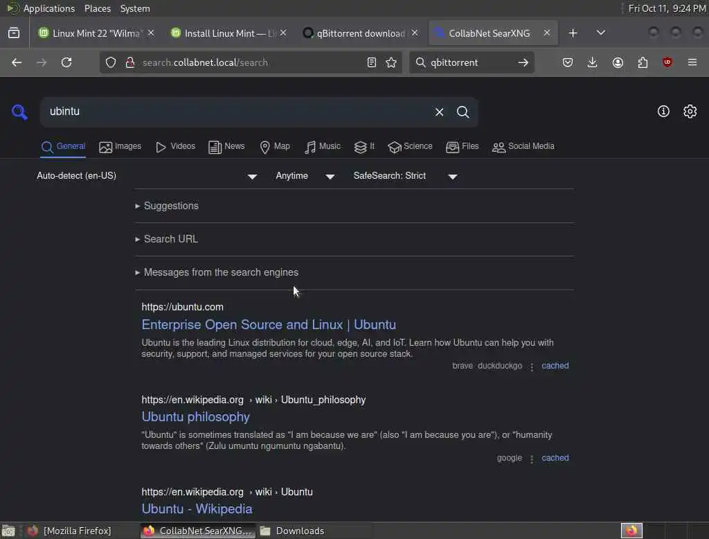Open the Ubuntu philosophy result link
This screenshot has height=539, width=709.
click(x=195, y=417)
